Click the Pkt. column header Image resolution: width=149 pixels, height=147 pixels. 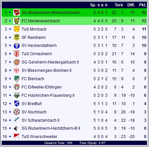coord(143,5)
